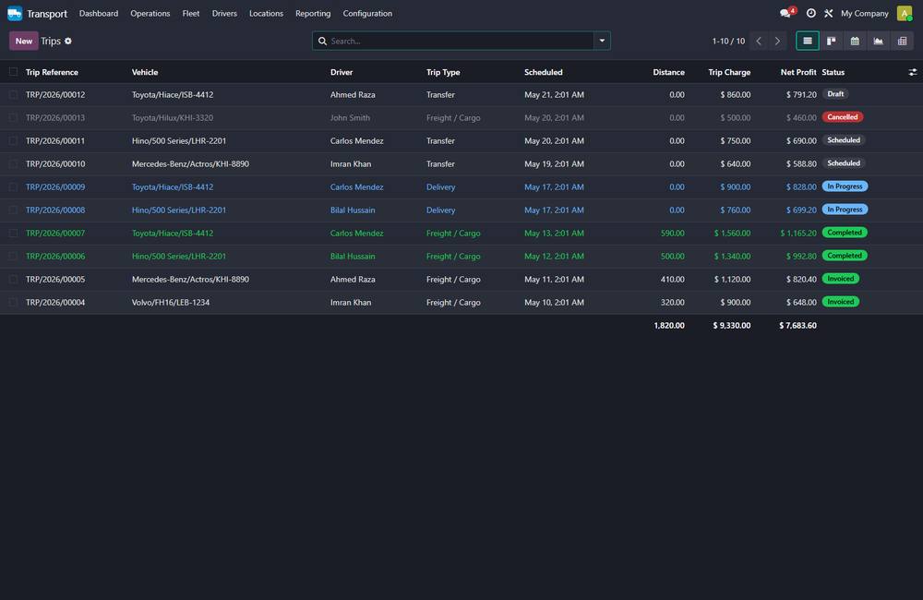923x600 pixels.
Task: Open trip TRP/2026/00005
Action: coord(55,279)
